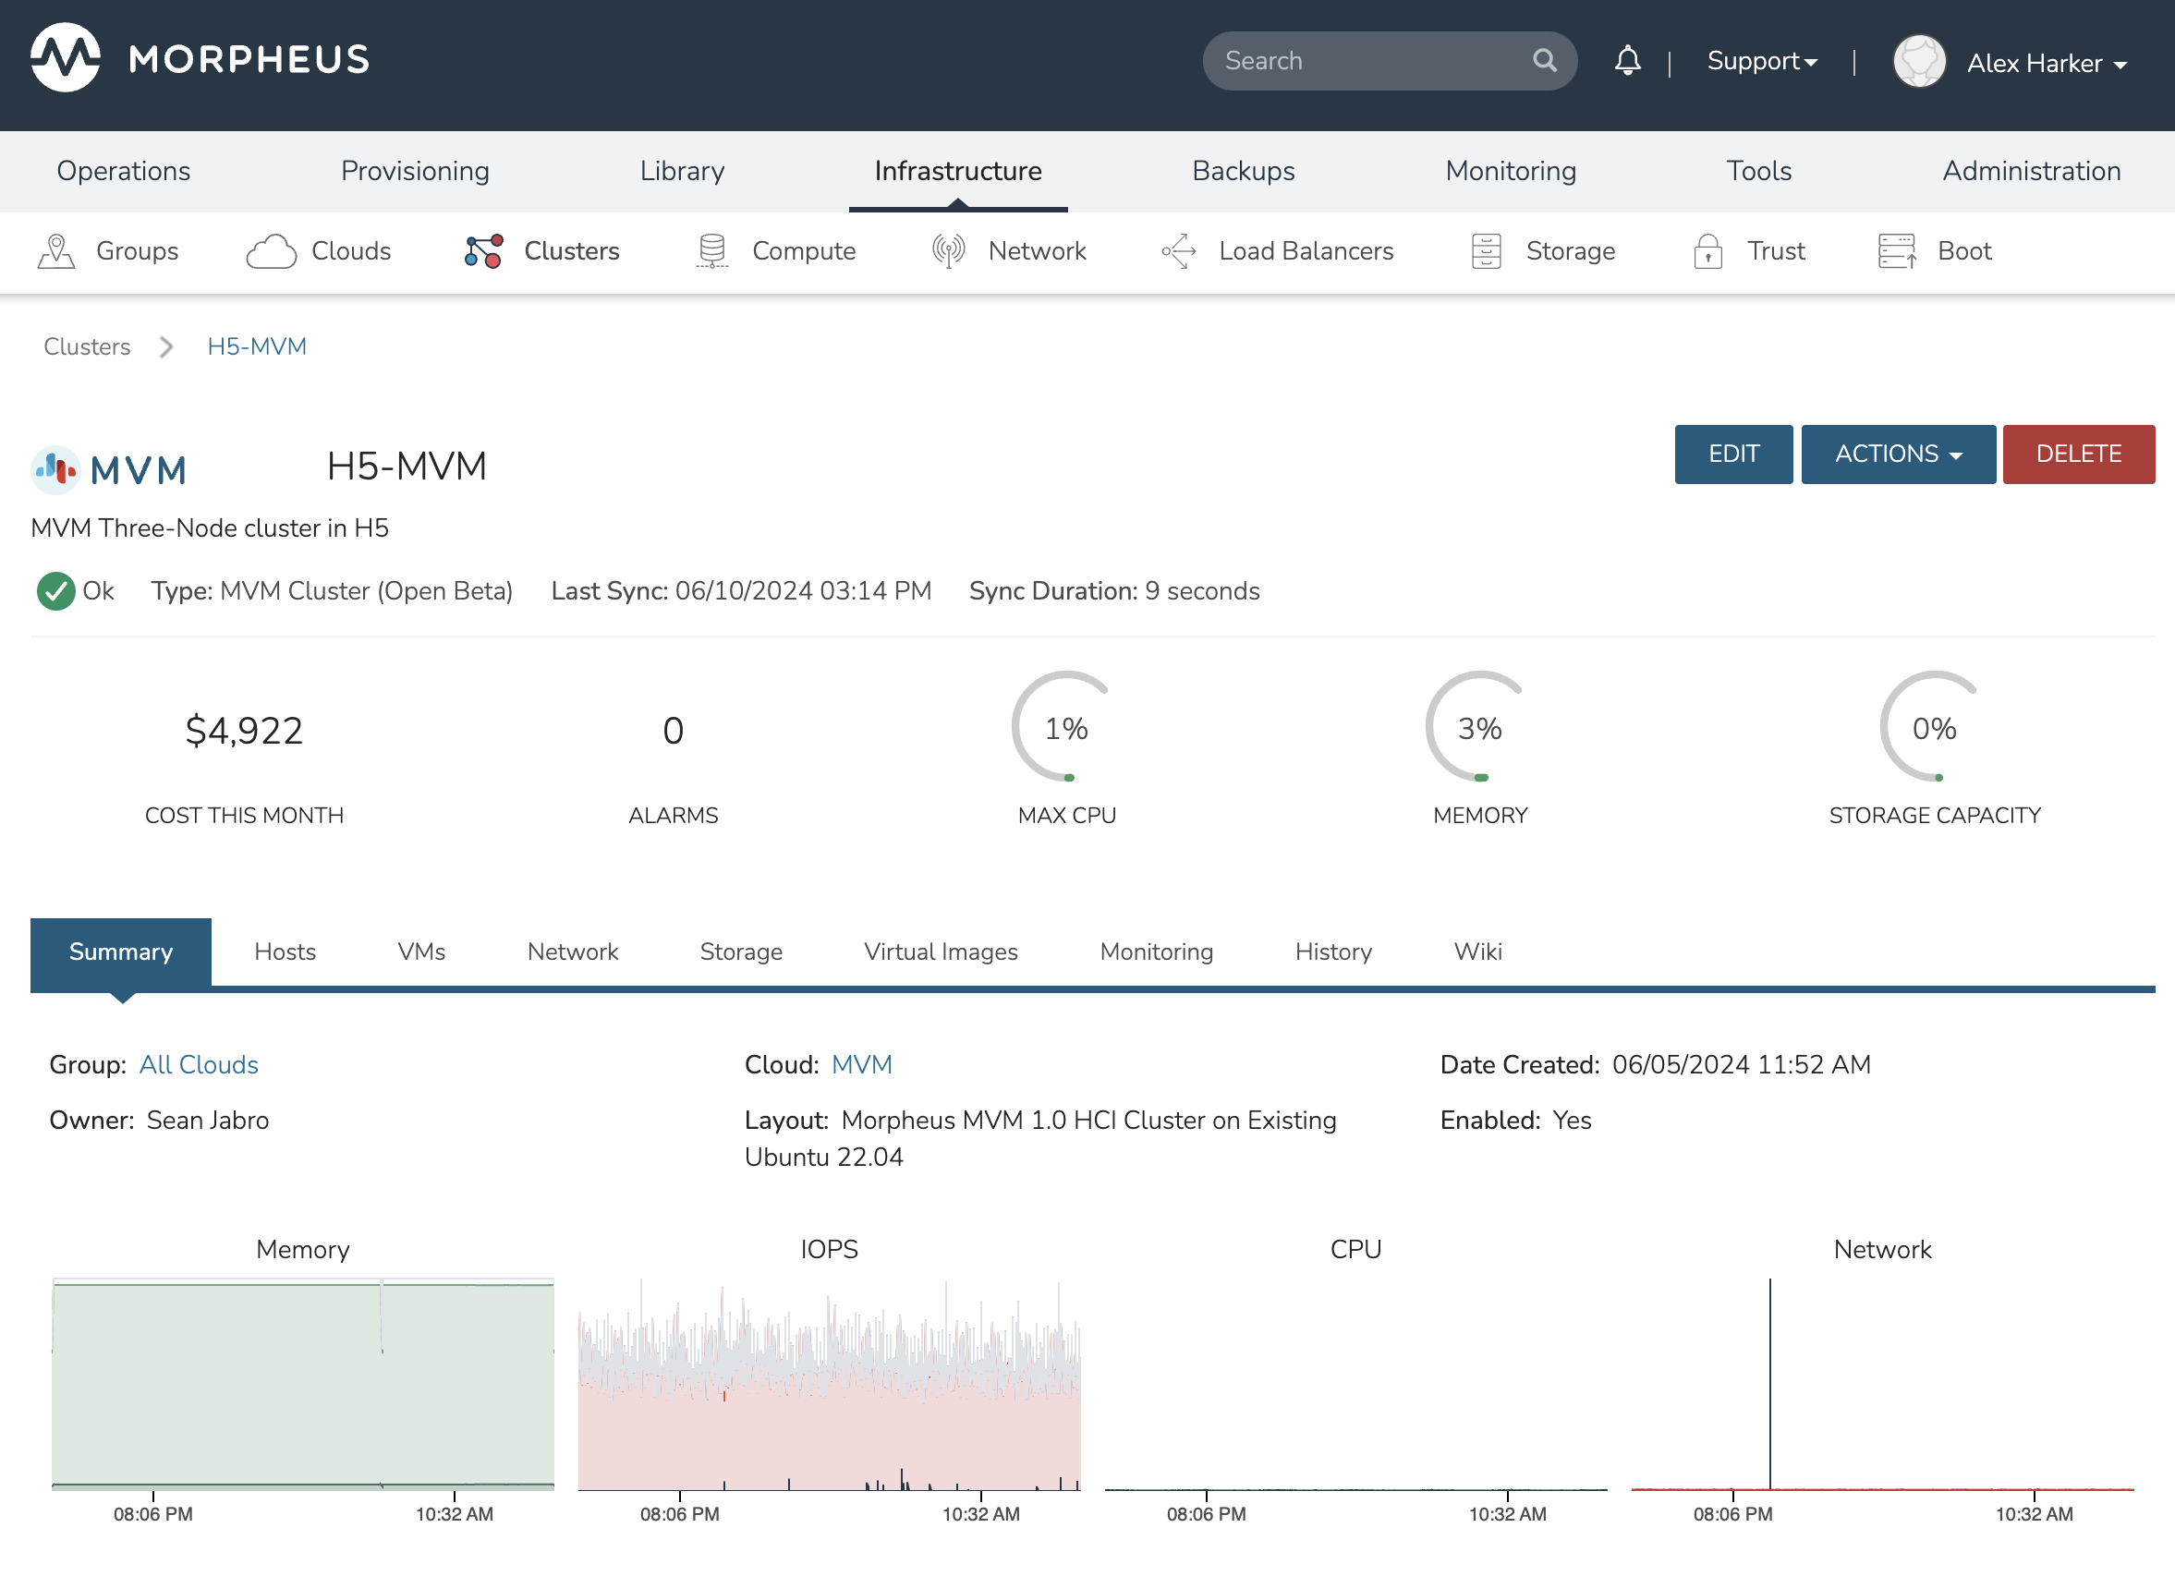
Task: Switch to the Virtual Images tab
Action: coord(941,951)
